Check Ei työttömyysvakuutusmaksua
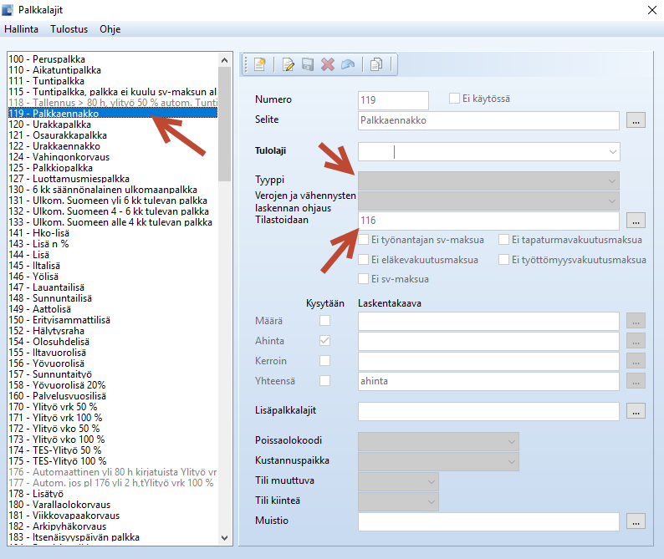The image size is (664, 559). (503, 259)
